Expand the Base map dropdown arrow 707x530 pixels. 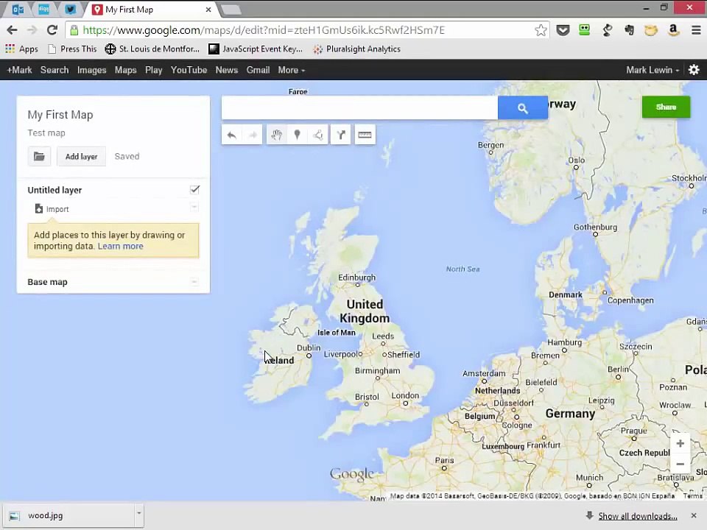click(194, 282)
